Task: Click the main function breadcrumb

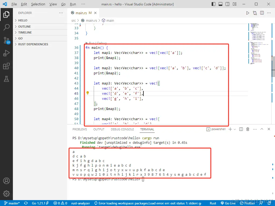Action: coord(110,20)
